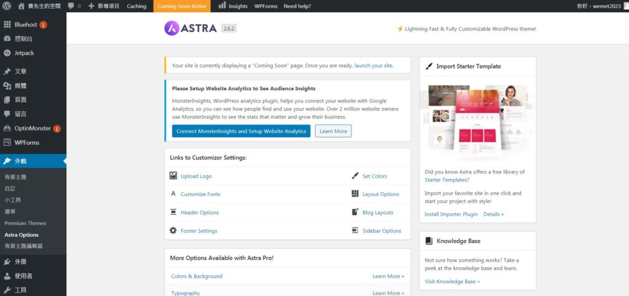Click the WPForms icon in sidebar
The width and height of the screenshot is (629, 296).
tap(7, 142)
